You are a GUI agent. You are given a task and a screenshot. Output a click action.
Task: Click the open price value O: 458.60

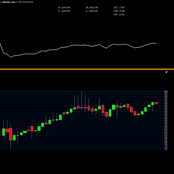pos(64,8)
